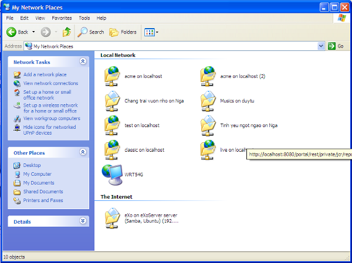Click in the address bar text field
This screenshot has width=352, height=263.
tap(176, 46)
